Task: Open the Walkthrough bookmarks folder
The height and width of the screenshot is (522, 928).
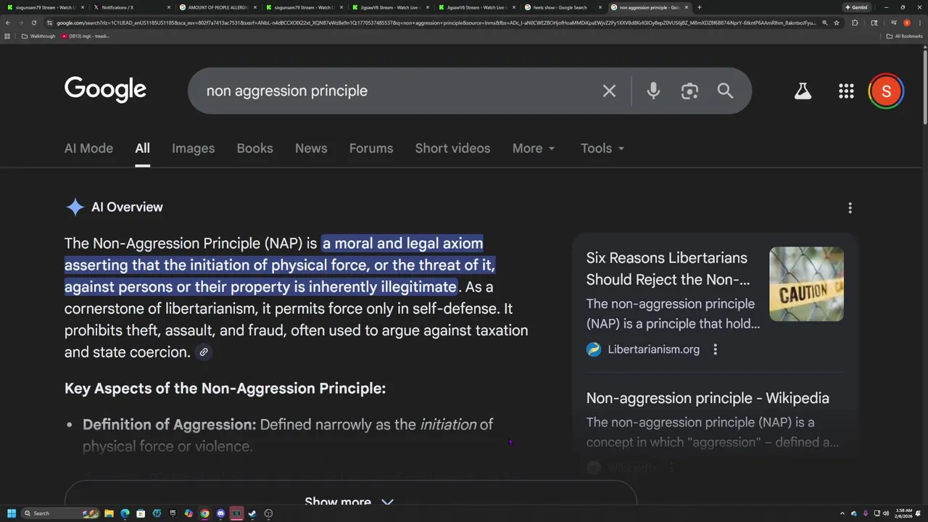Action: pyautogui.click(x=38, y=36)
